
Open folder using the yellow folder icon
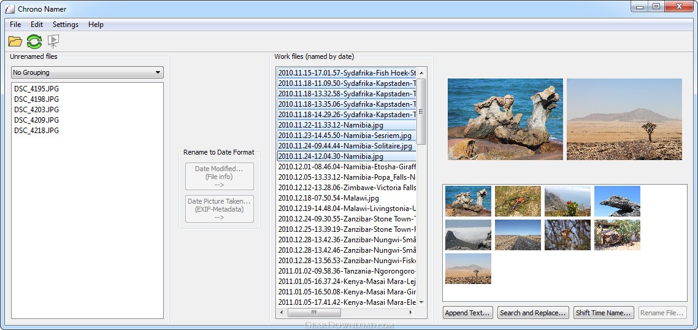[x=15, y=42]
